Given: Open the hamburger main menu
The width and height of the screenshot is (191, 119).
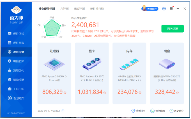Looking at the screenshot, I should (171, 9).
